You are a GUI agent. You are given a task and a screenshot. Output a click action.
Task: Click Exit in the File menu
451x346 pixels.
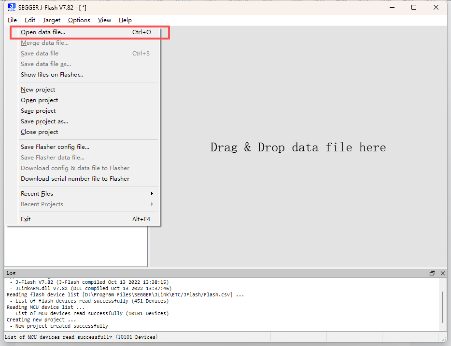pos(86,219)
